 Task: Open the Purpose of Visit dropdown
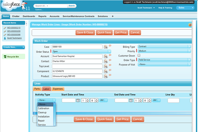[164, 64]
